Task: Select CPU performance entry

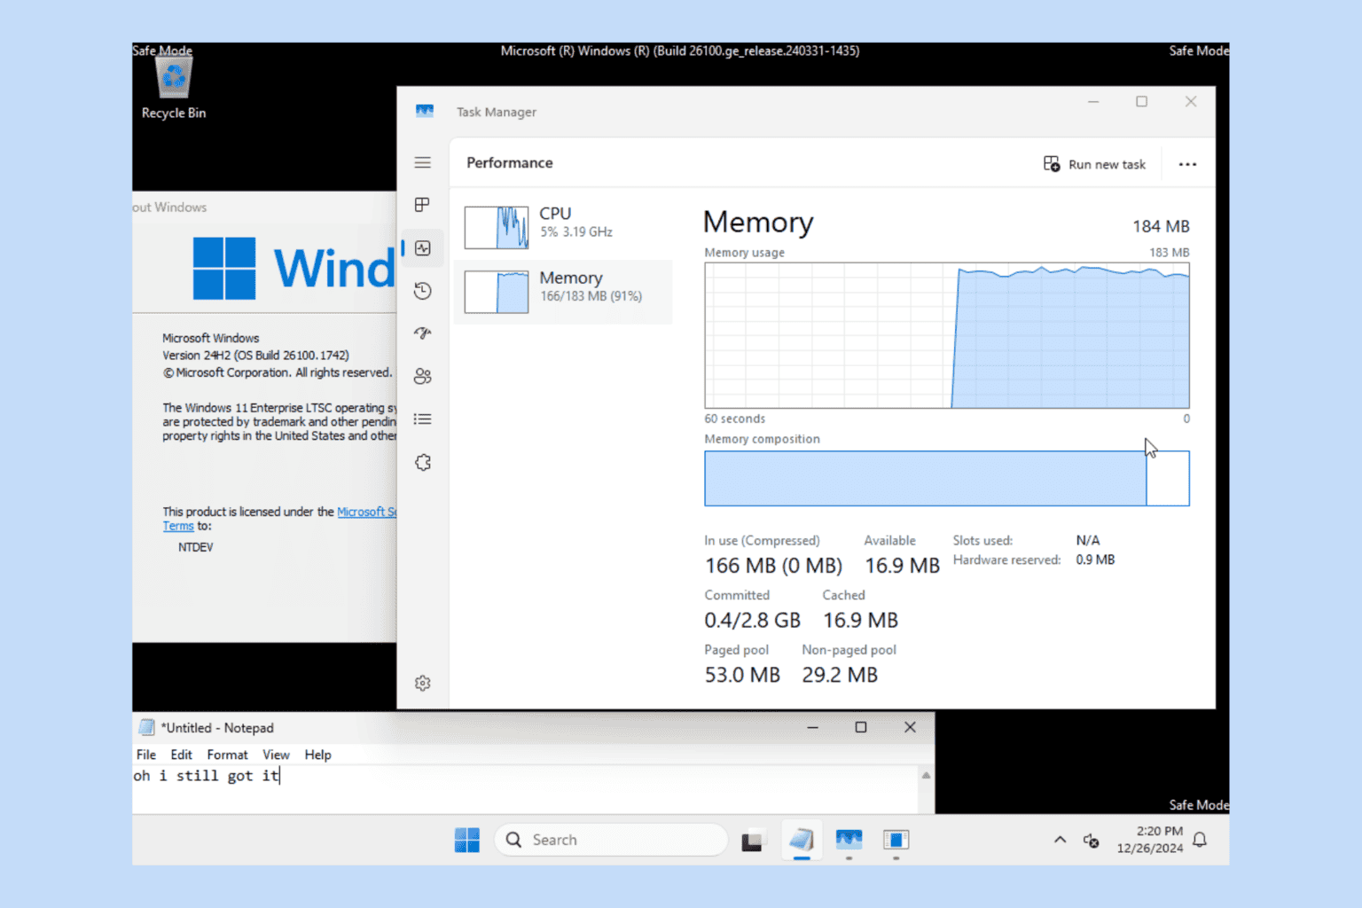Action: coord(563,226)
